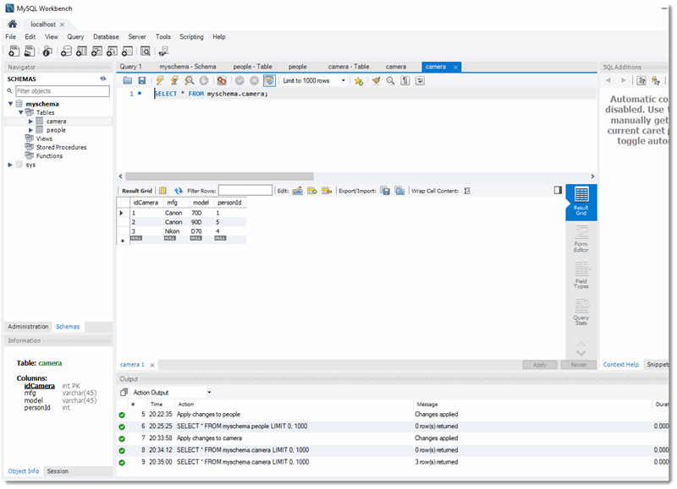Toggle result side panel visibility
Viewport: 677px width, 489px height.
(x=558, y=190)
